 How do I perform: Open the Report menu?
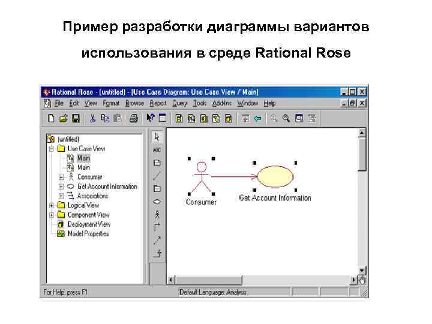(158, 103)
